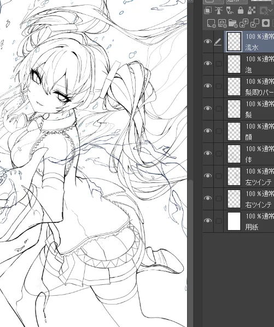Tick selection box beside 髪 layer
This screenshot has width=274, height=327.
[x=218, y=108]
